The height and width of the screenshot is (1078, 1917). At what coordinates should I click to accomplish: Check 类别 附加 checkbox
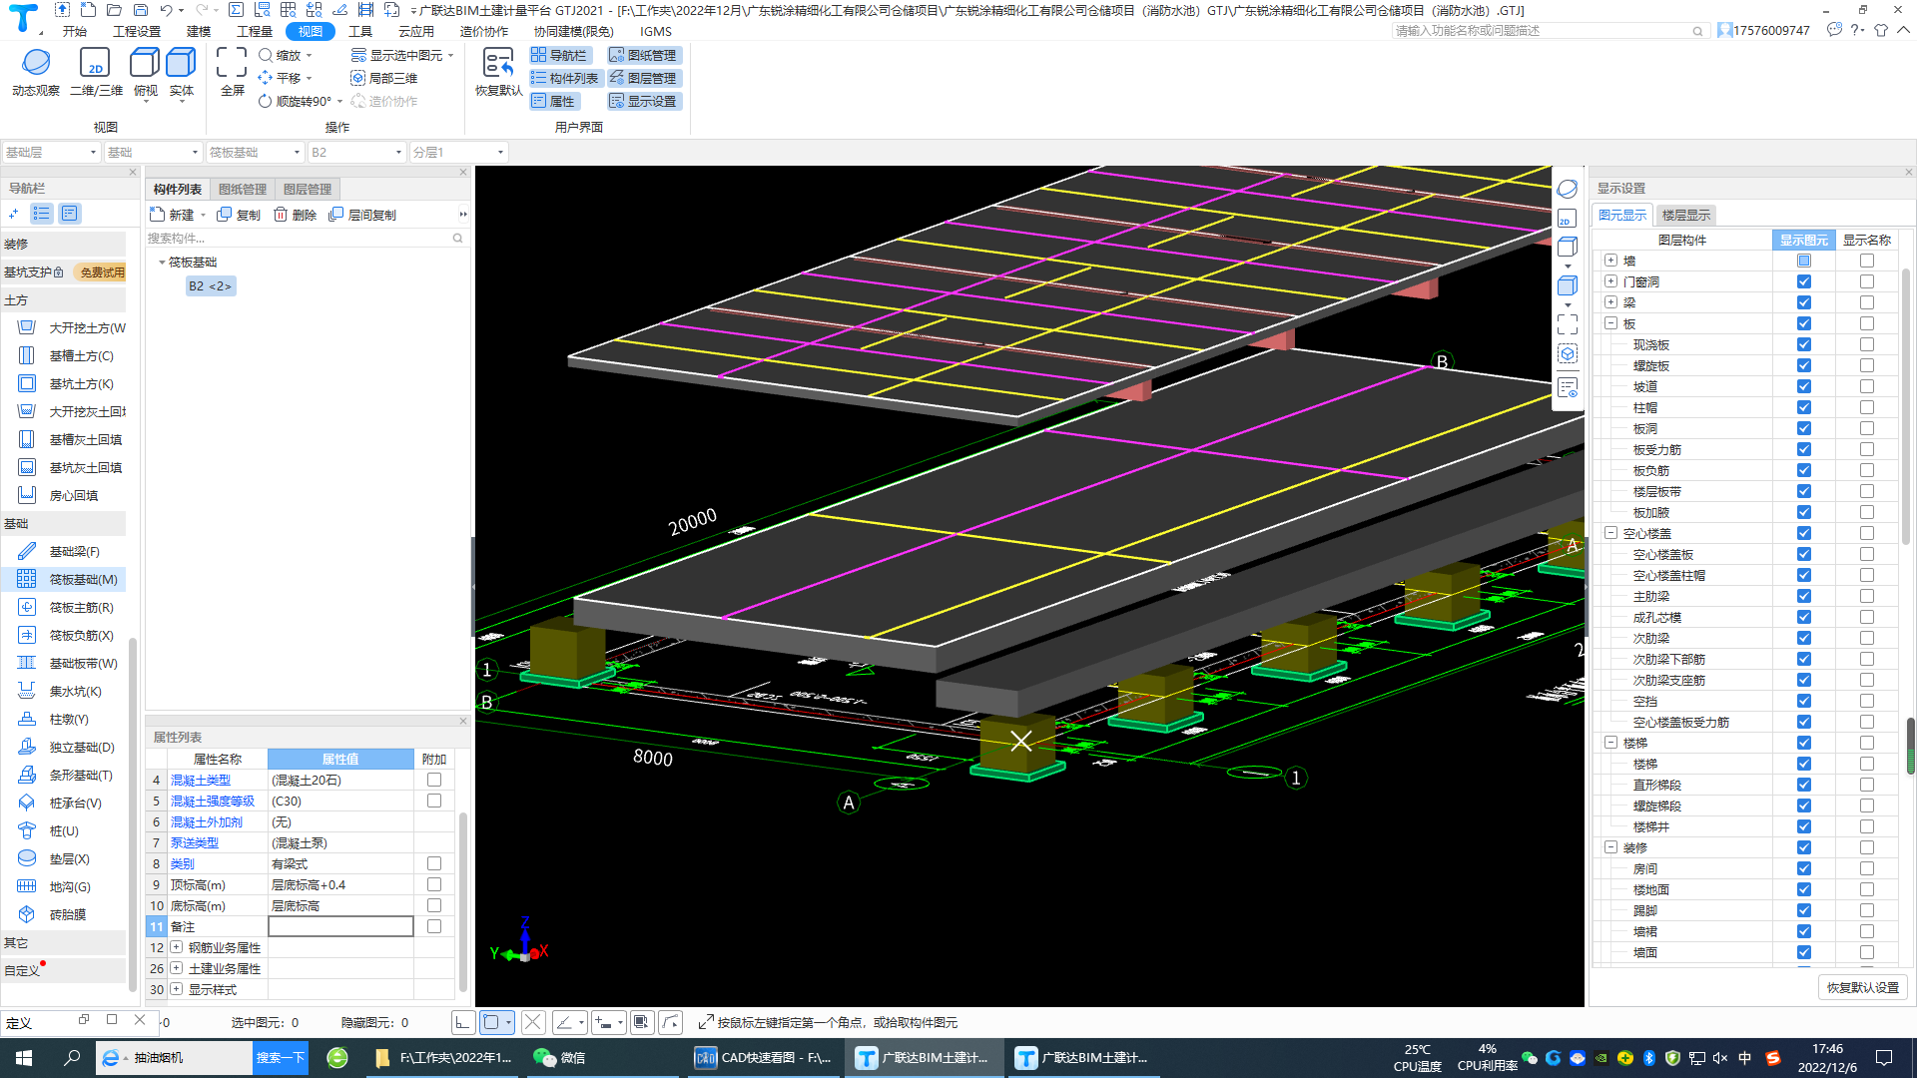(434, 863)
